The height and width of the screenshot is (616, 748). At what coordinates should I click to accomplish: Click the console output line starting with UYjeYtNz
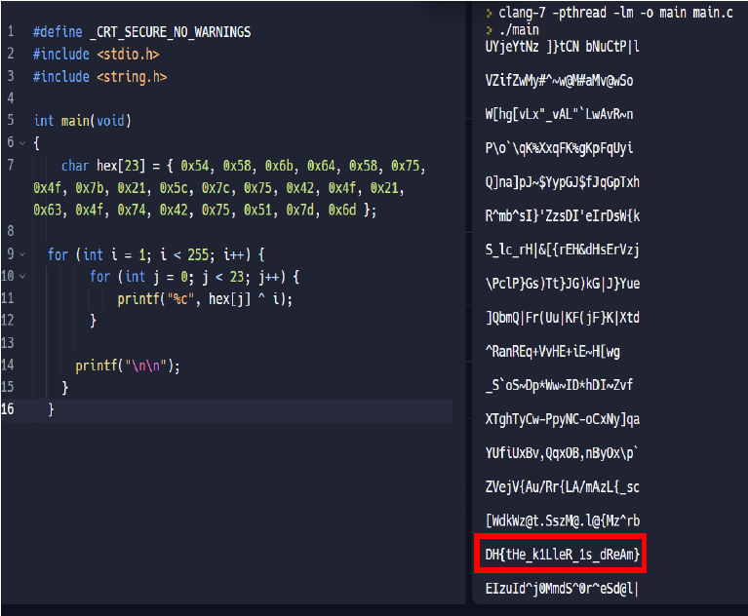tap(562, 47)
